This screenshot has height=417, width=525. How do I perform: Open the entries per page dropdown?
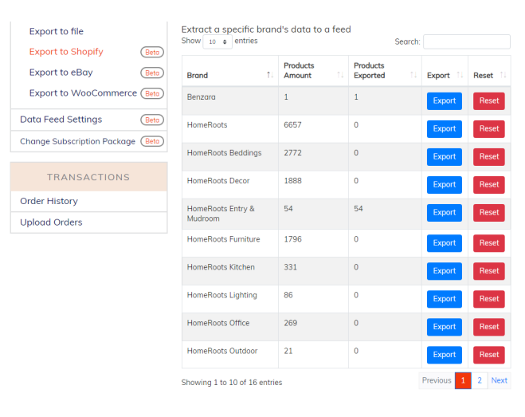point(217,42)
